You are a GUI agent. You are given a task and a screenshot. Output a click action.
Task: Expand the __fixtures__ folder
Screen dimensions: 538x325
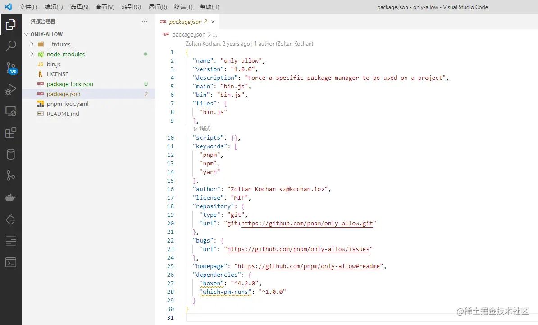point(32,44)
